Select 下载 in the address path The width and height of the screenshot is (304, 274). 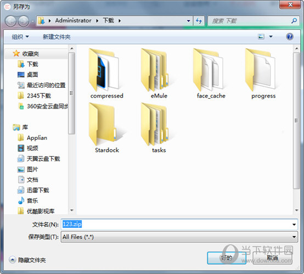tap(109, 20)
